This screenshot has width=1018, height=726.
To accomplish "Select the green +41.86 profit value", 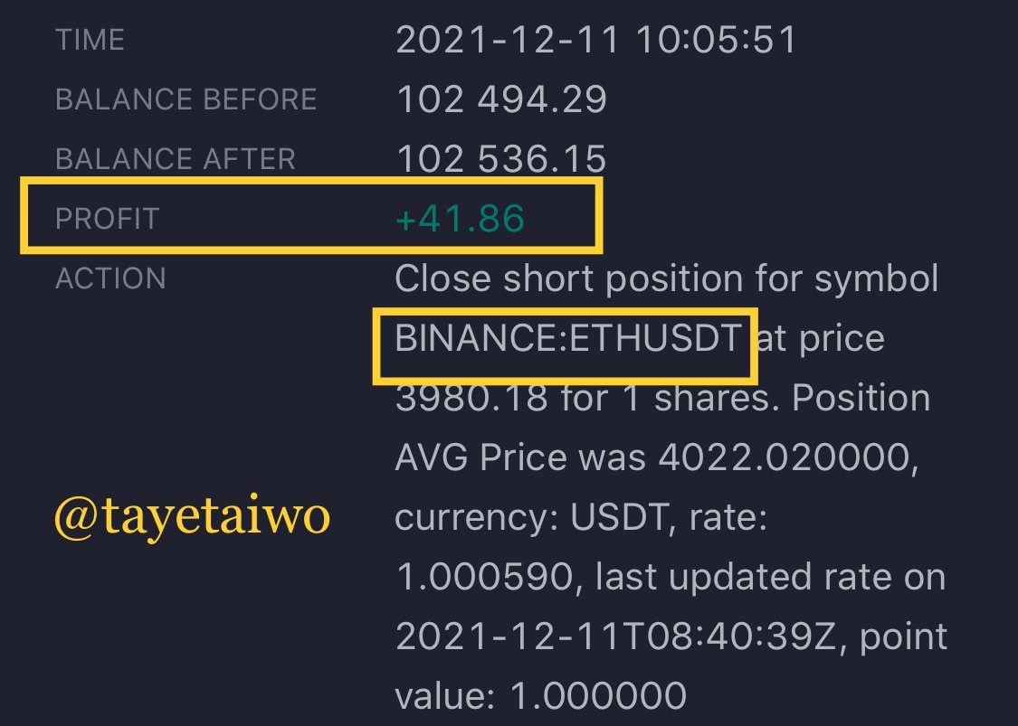I will pos(460,218).
